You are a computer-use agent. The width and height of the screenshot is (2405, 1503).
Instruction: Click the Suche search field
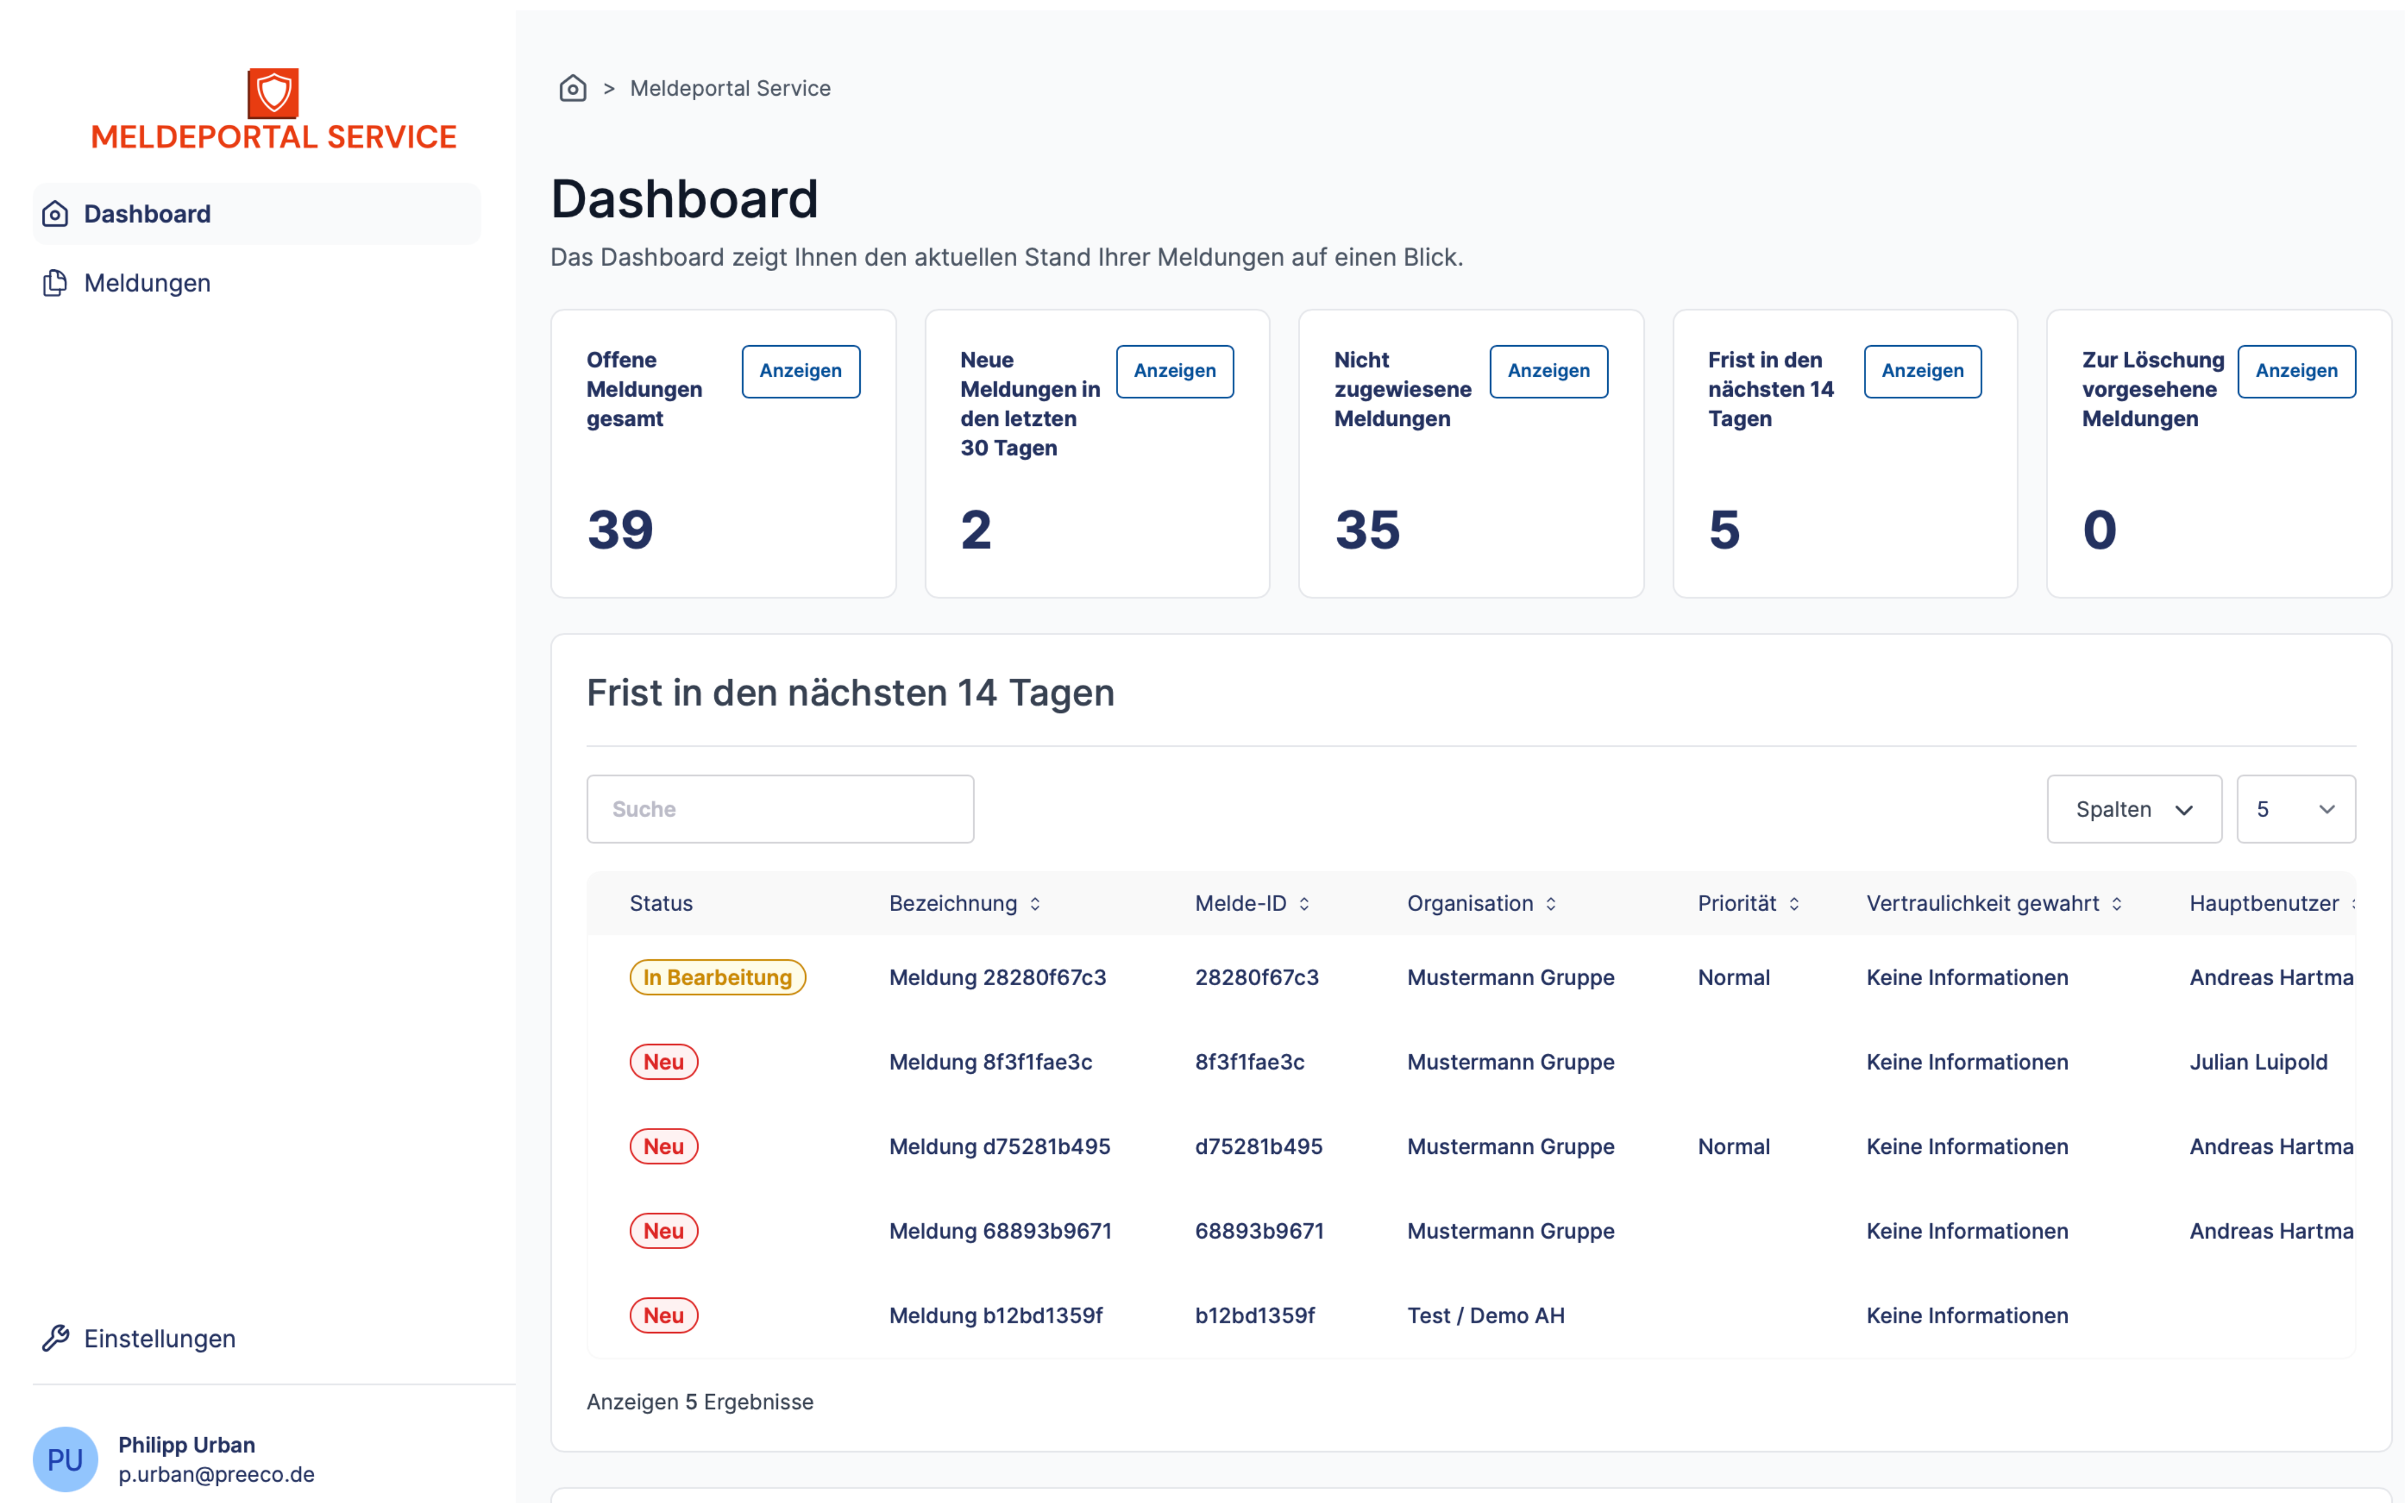click(x=780, y=809)
